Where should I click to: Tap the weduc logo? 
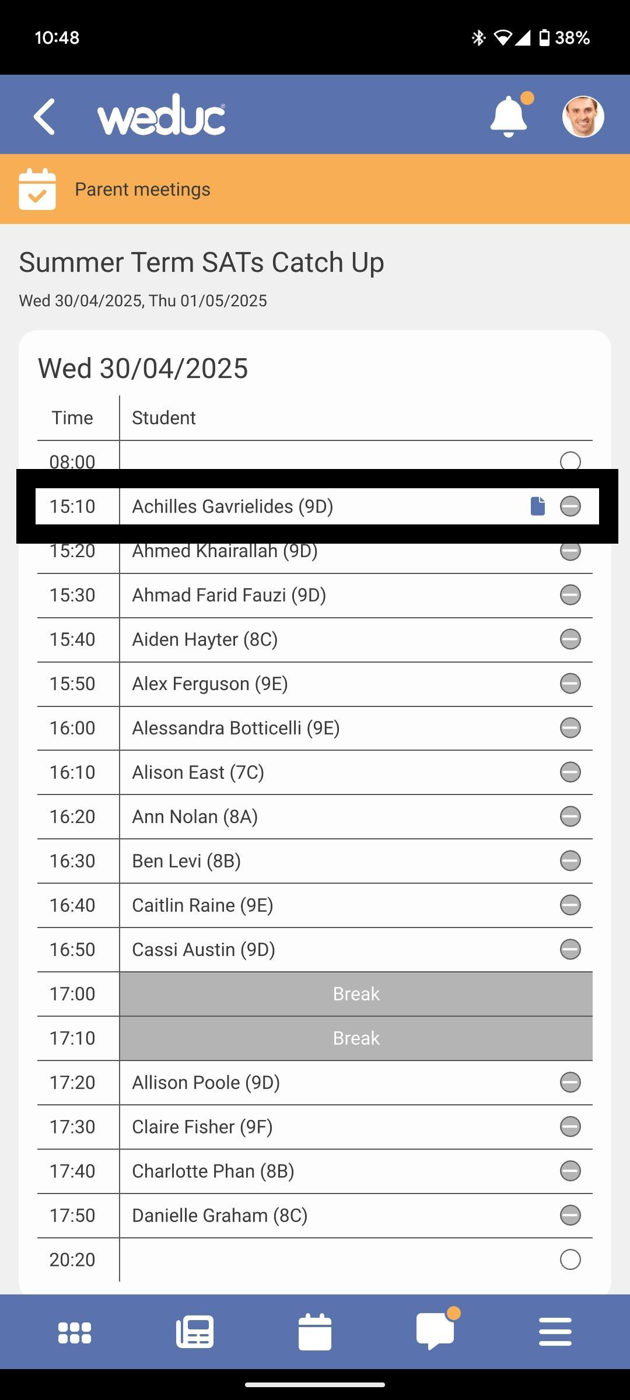(162, 116)
